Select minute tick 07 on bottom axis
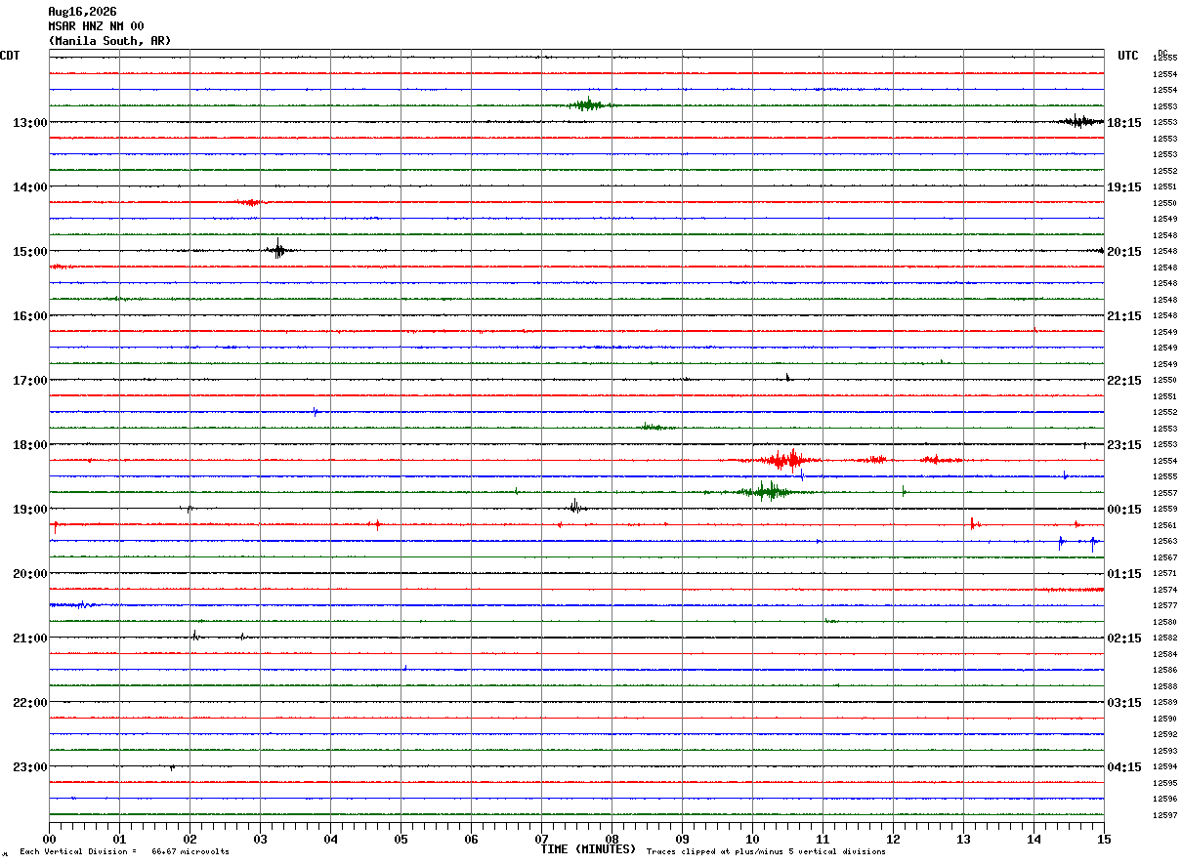The width and height of the screenshot is (1182, 865). click(x=541, y=839)
